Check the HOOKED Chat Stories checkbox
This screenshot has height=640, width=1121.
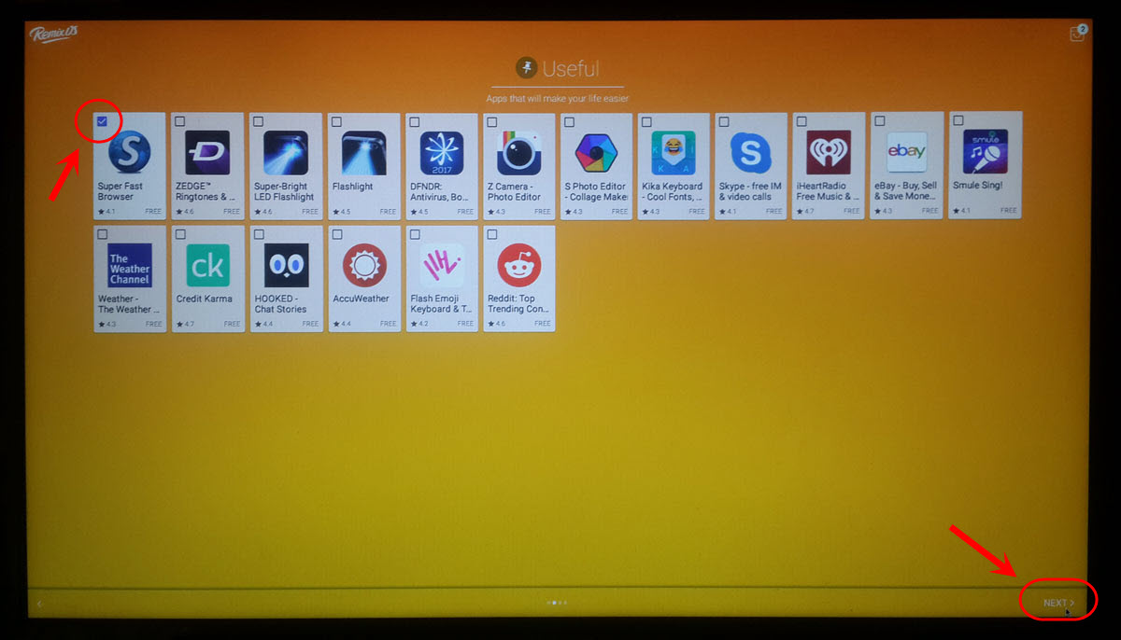coord(258,234)
